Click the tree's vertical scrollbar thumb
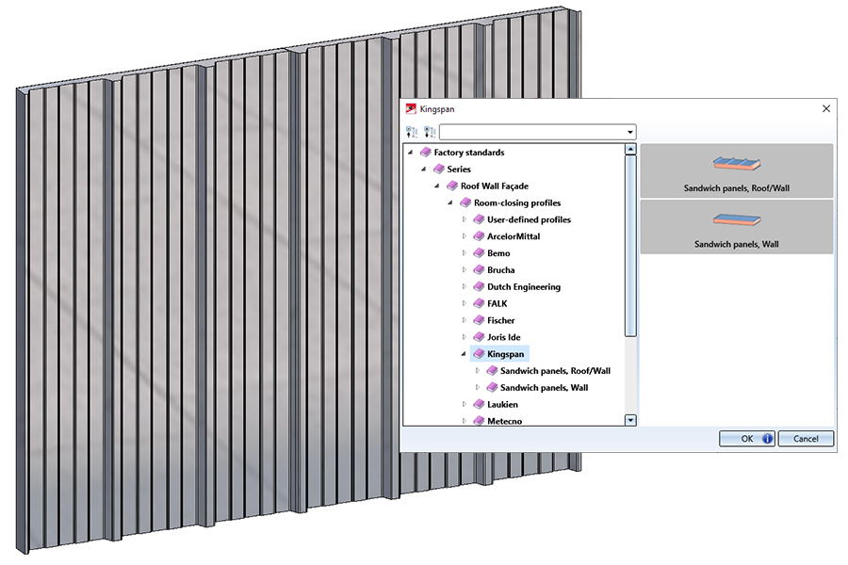This screenshot has width=848, height=565. (x=630, y=246)
